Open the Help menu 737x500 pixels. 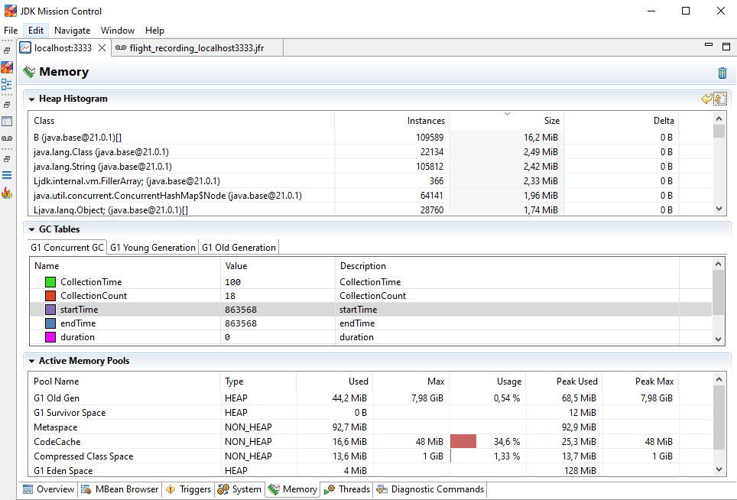[x=154, y=30]
